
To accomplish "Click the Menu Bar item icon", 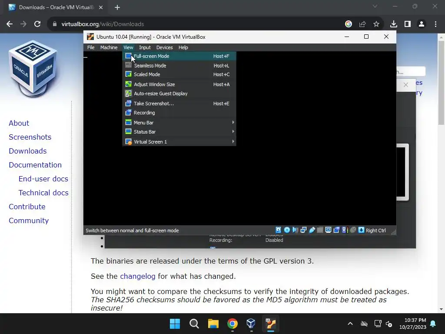I will (x=128, y=122).
